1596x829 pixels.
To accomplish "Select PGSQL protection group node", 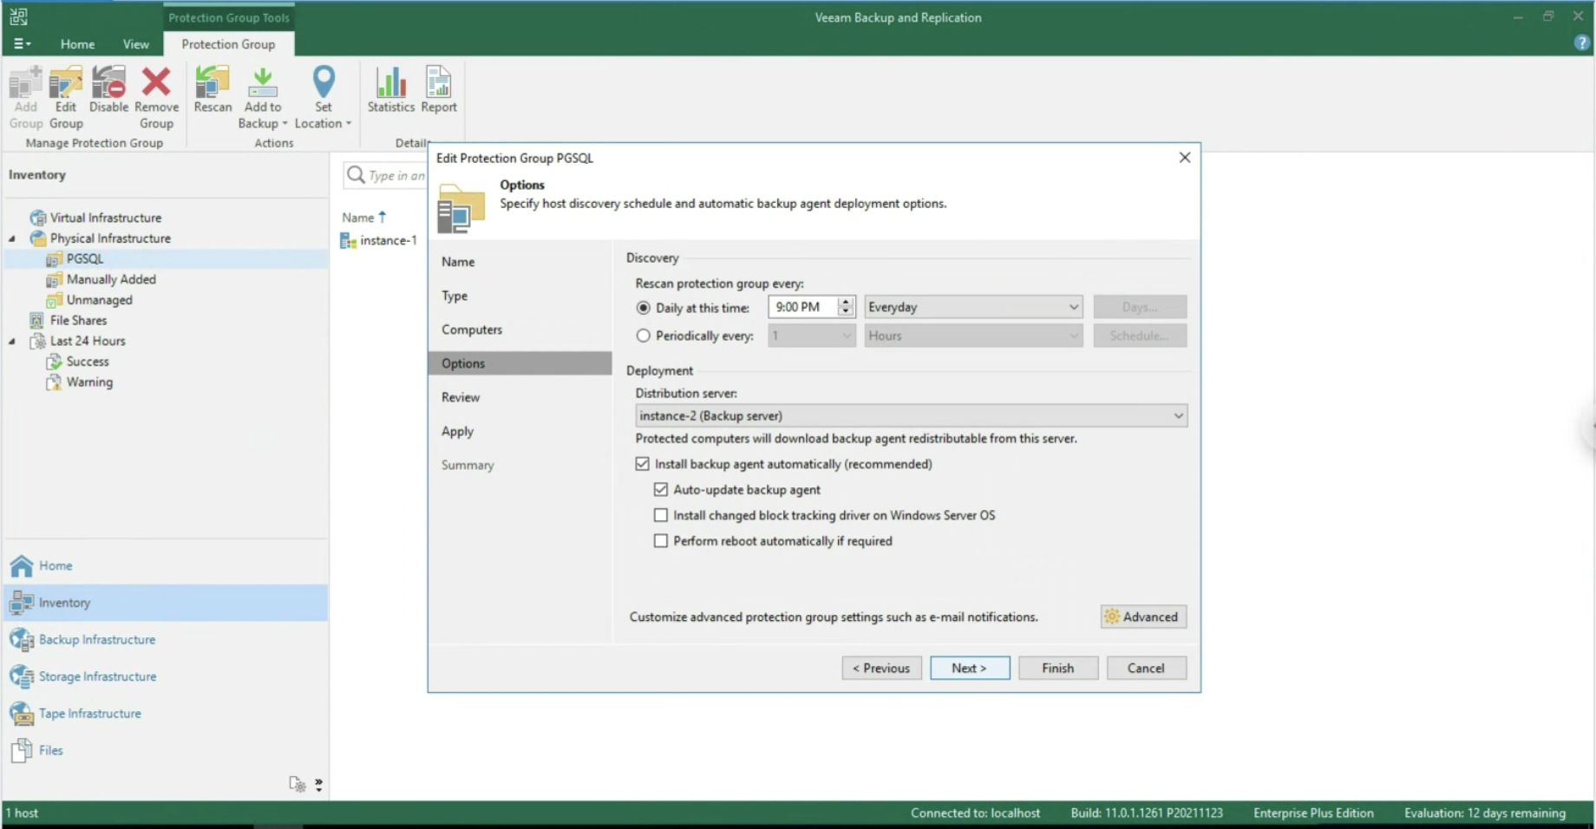I will click(x=84, y=258).
